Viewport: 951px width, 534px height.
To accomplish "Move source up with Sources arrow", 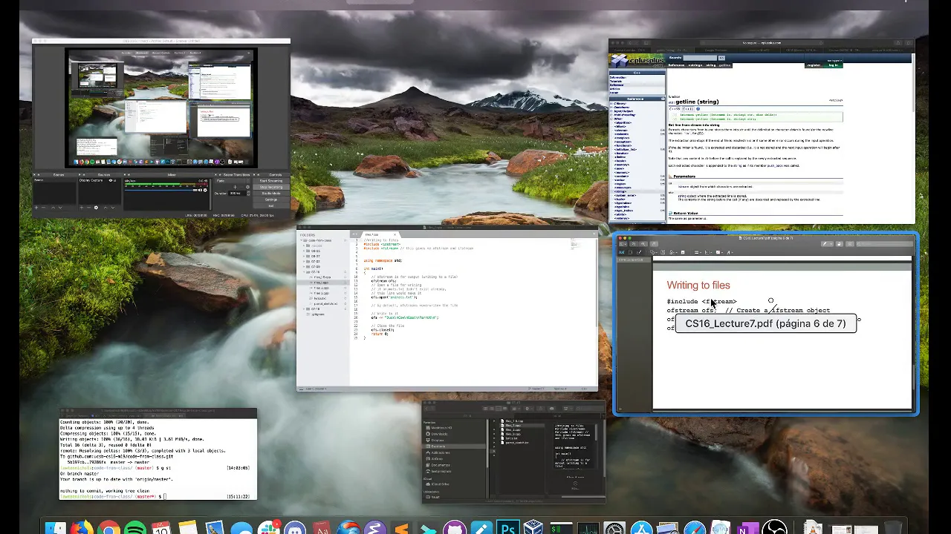I will tap(106, 208).
